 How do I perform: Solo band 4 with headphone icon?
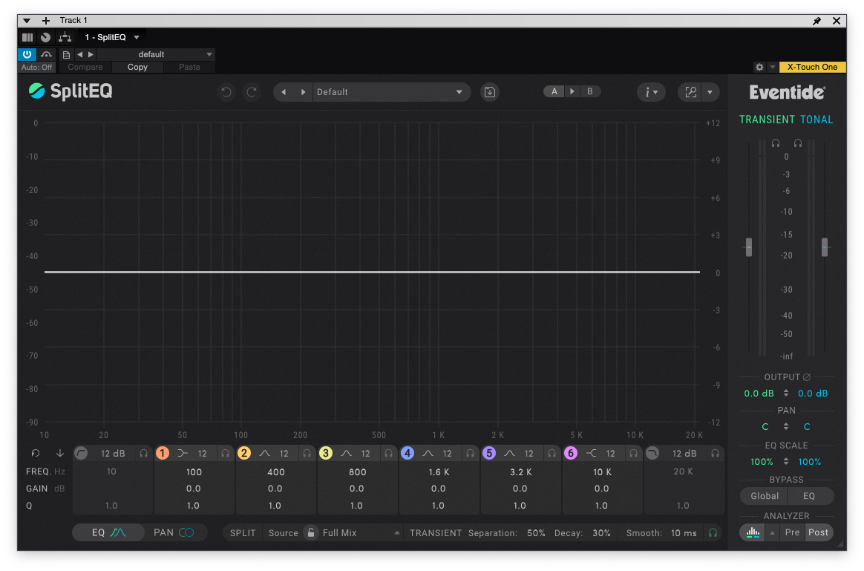470,453
